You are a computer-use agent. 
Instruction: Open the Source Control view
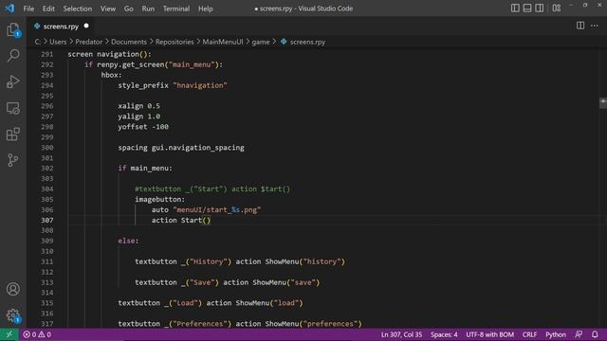tap(13, 160)
